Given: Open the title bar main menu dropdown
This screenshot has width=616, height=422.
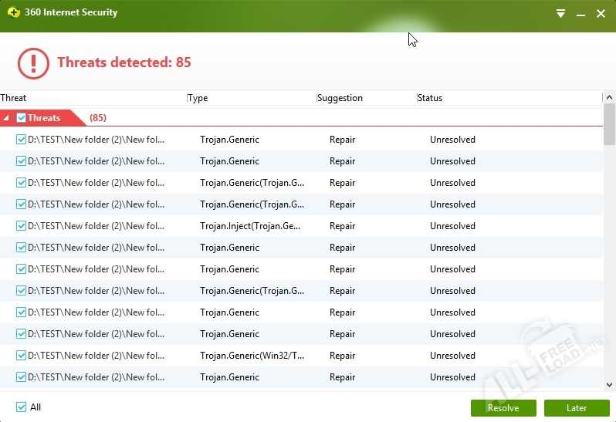Looking at the screenshot, I should (561, 13).
